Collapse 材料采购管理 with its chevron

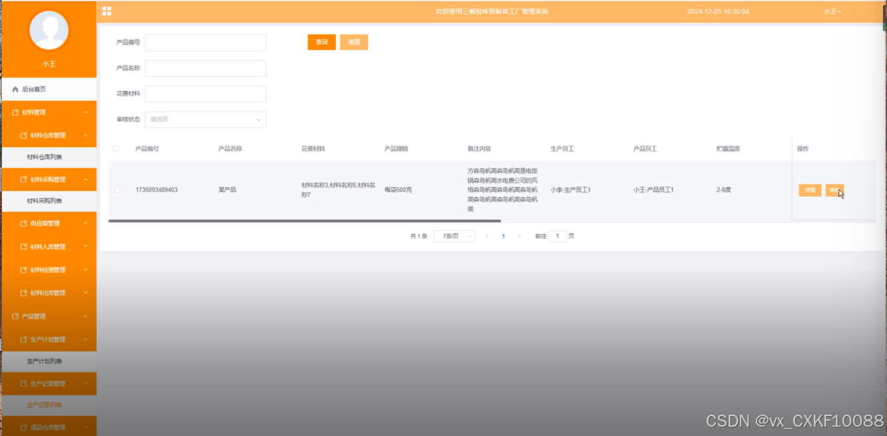click(x=85, y=179)
